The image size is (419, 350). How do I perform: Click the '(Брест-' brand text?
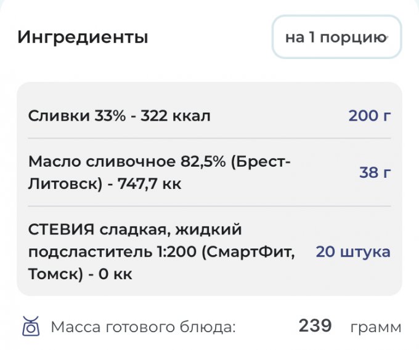[x=258, y=162]
